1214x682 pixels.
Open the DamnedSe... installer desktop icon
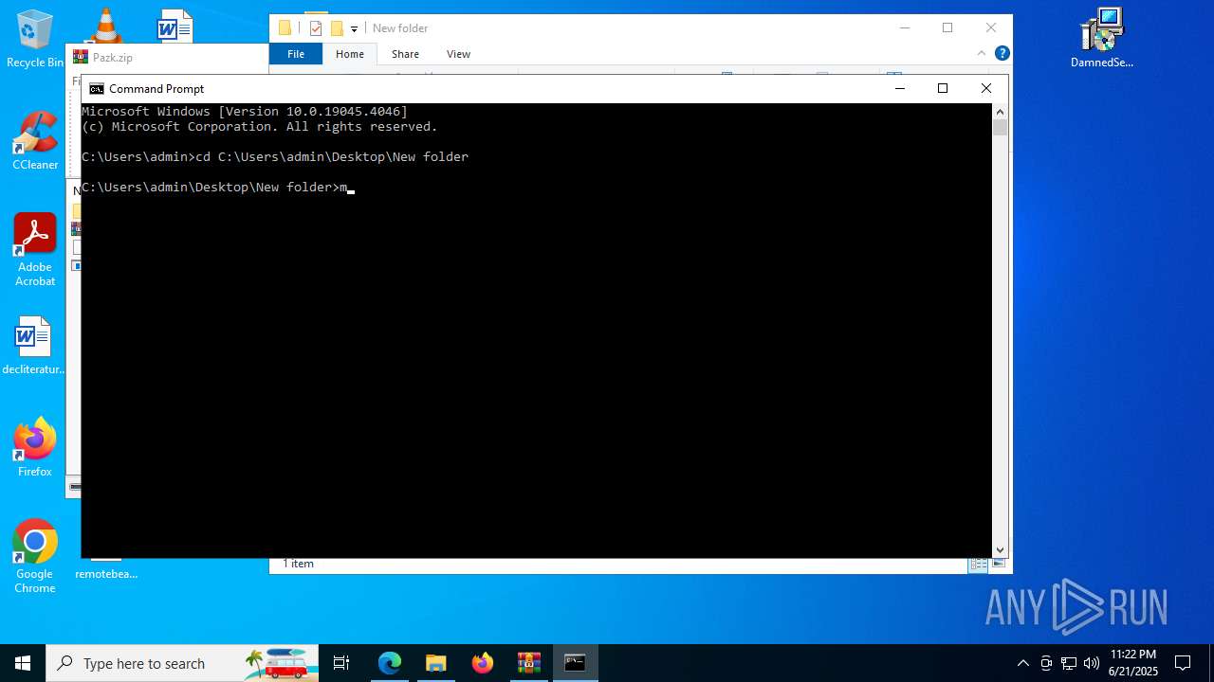click(1101, 39)
